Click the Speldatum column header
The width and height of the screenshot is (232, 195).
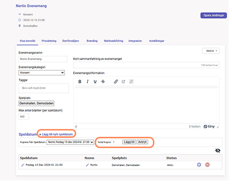(x=29, y=158)
